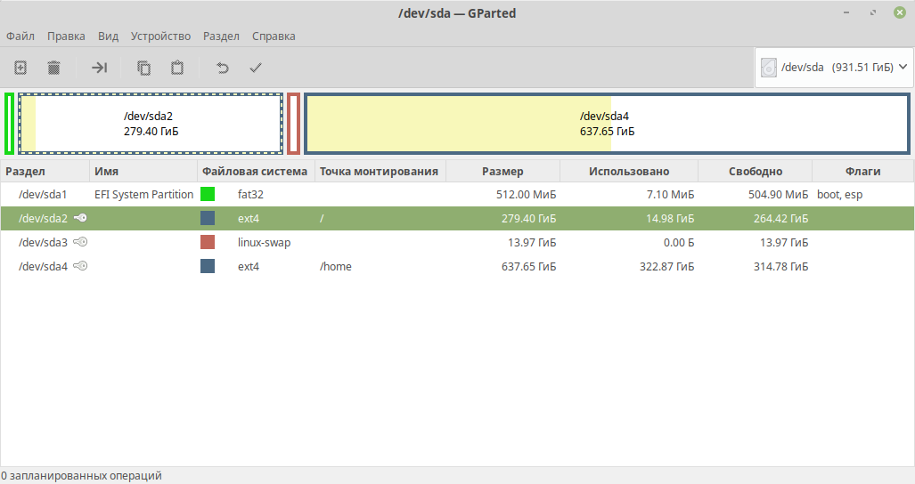The width and height of the screenshot is (915, 484).
Task: Click the Apply all operations checkmark
Action: 256,68
